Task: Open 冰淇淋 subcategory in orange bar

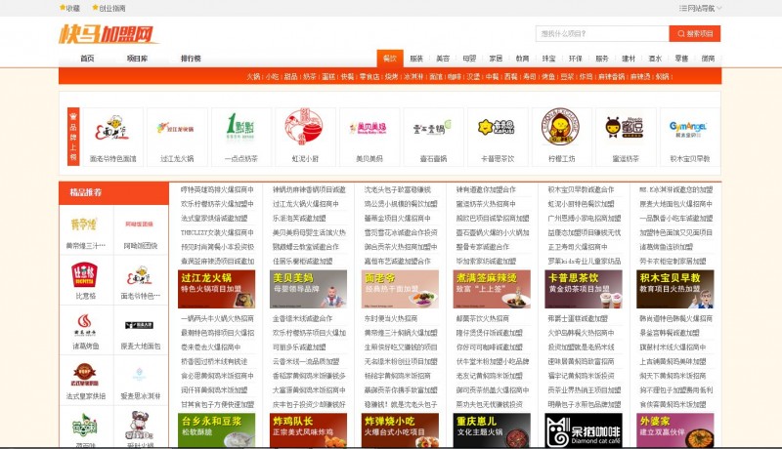Action: click(x=413, y=77)
